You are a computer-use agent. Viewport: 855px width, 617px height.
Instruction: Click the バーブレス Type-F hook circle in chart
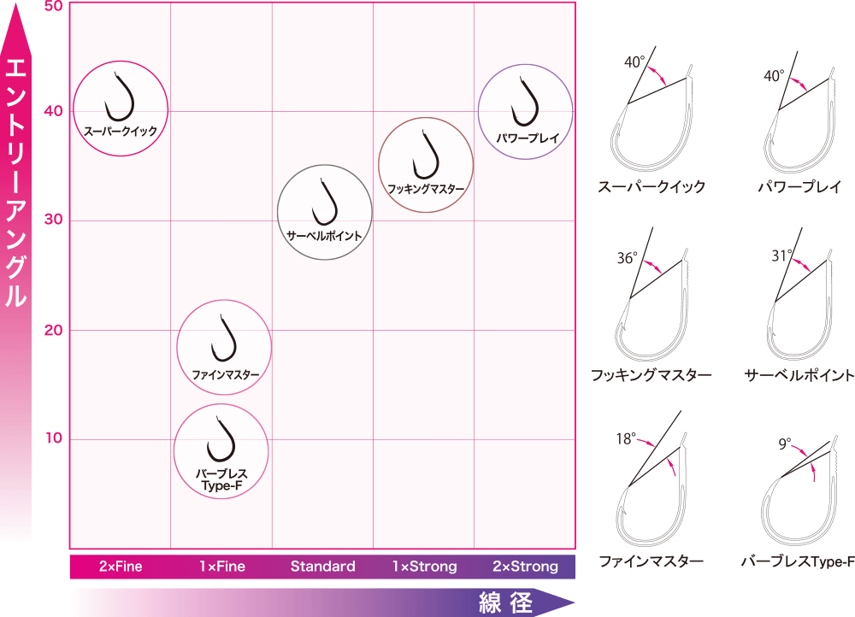click(x=221, y=451)
